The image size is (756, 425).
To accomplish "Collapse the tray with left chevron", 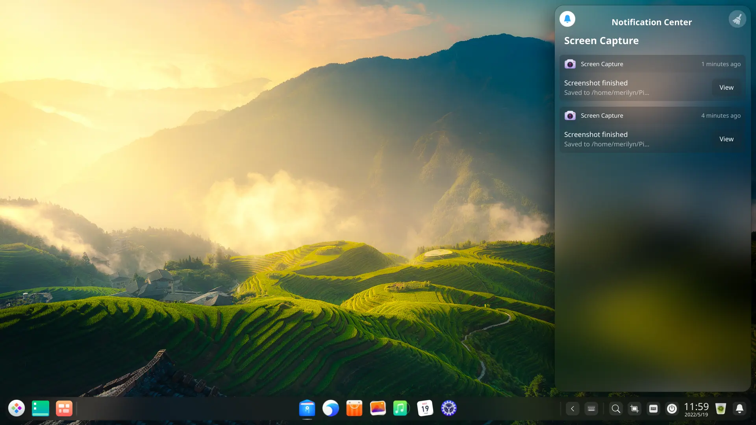I will click(573, 409).
